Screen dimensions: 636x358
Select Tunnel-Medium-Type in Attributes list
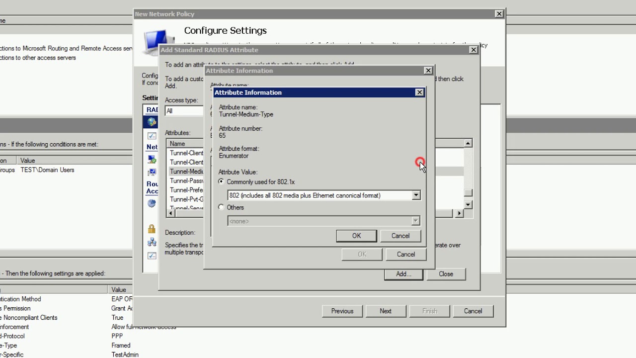[186, 172]
